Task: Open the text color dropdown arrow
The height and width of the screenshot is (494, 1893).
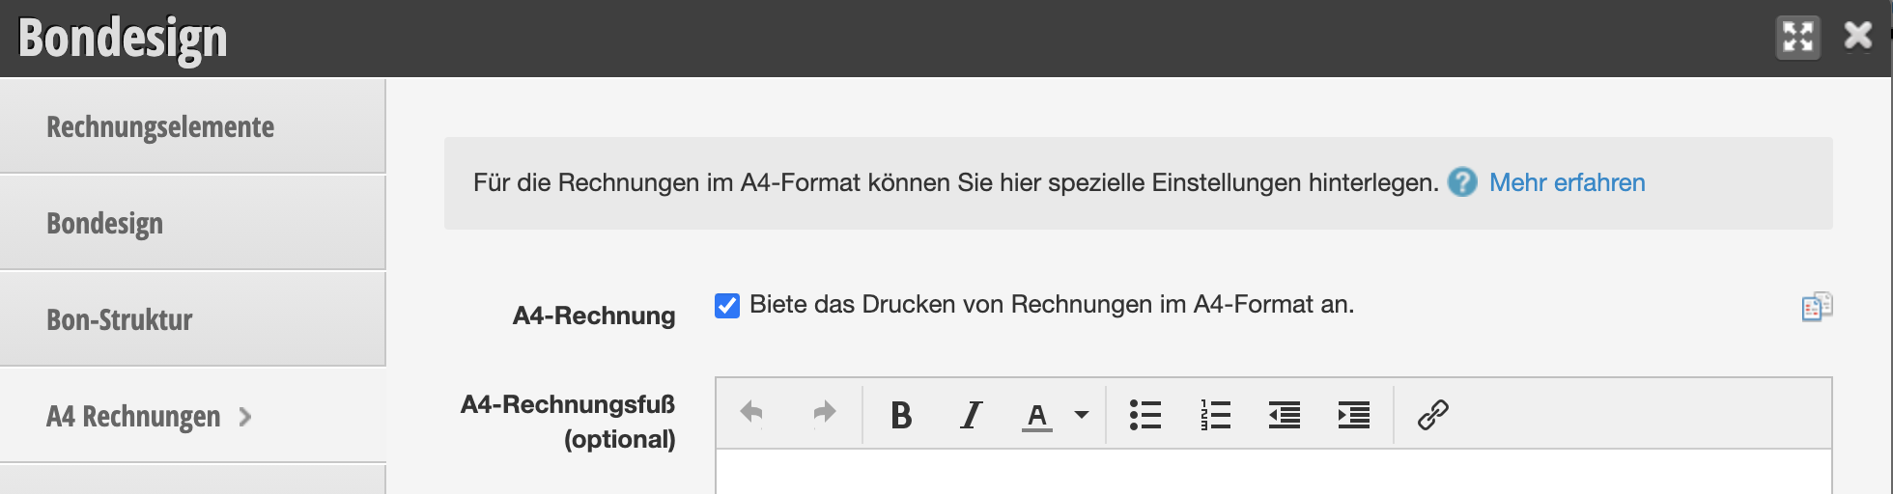Action: click(x=1082, y=415)
